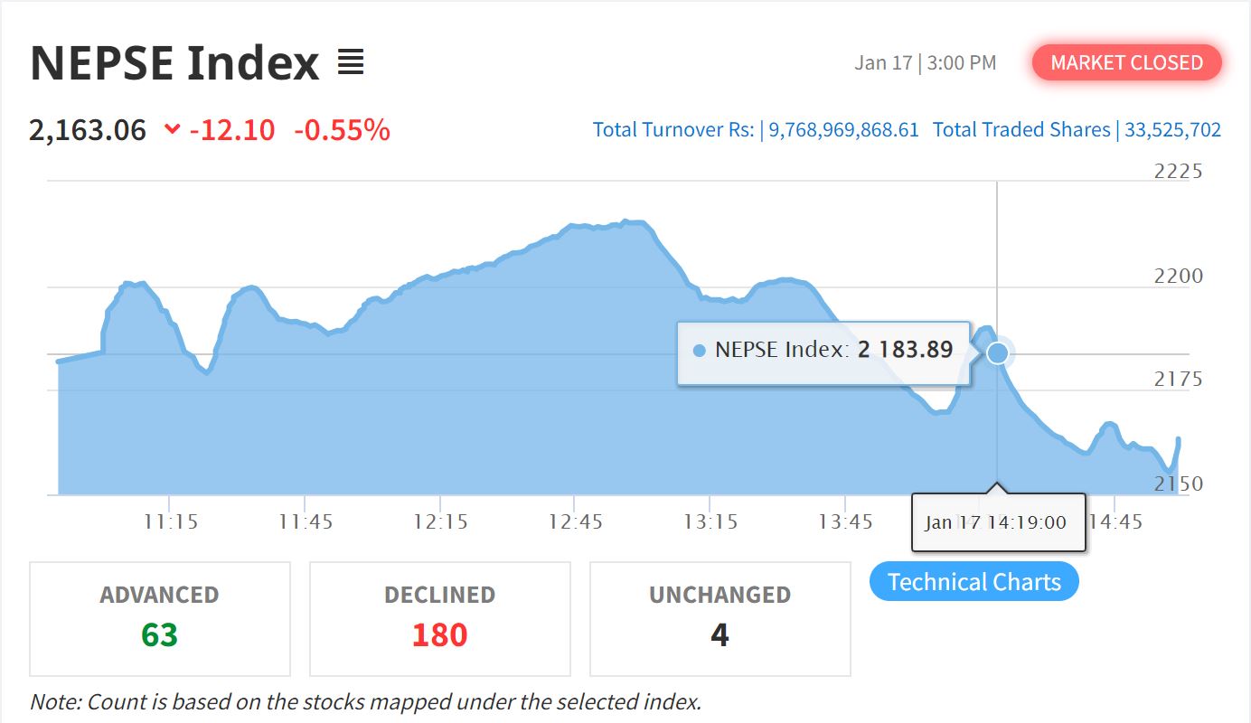Image resolution: width=1251 pixels, height=723 pixels.
Task: Open the hamburger menu beside NEPSE Index
Action: pyautogui.click(x=351, y=63)
